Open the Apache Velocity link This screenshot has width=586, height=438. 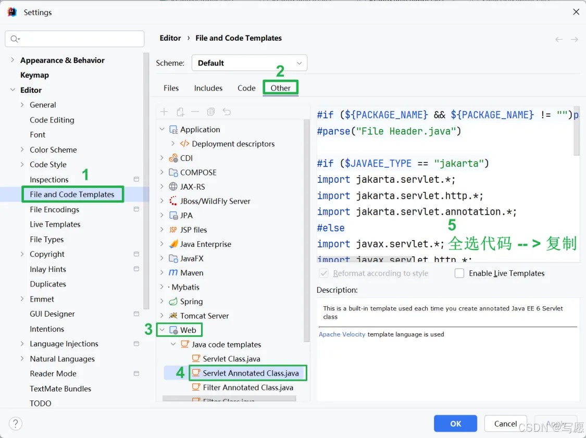click(x=342, y=334)
